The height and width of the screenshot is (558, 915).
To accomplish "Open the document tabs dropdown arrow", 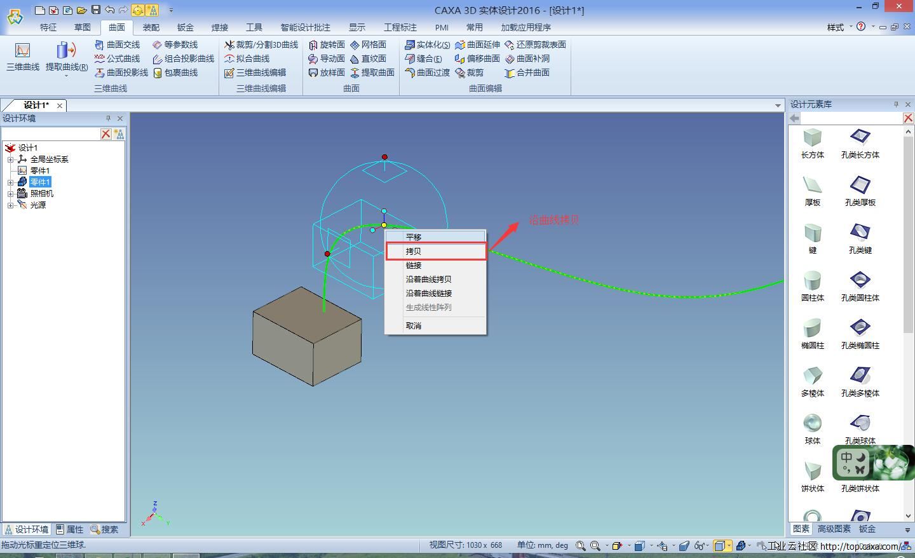I will coord(778,105).
